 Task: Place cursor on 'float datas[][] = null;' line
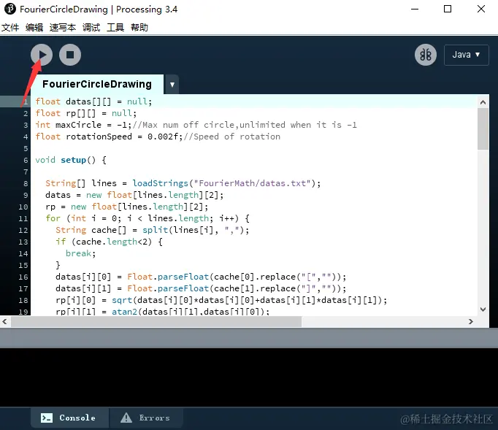(x=93, y=101)
